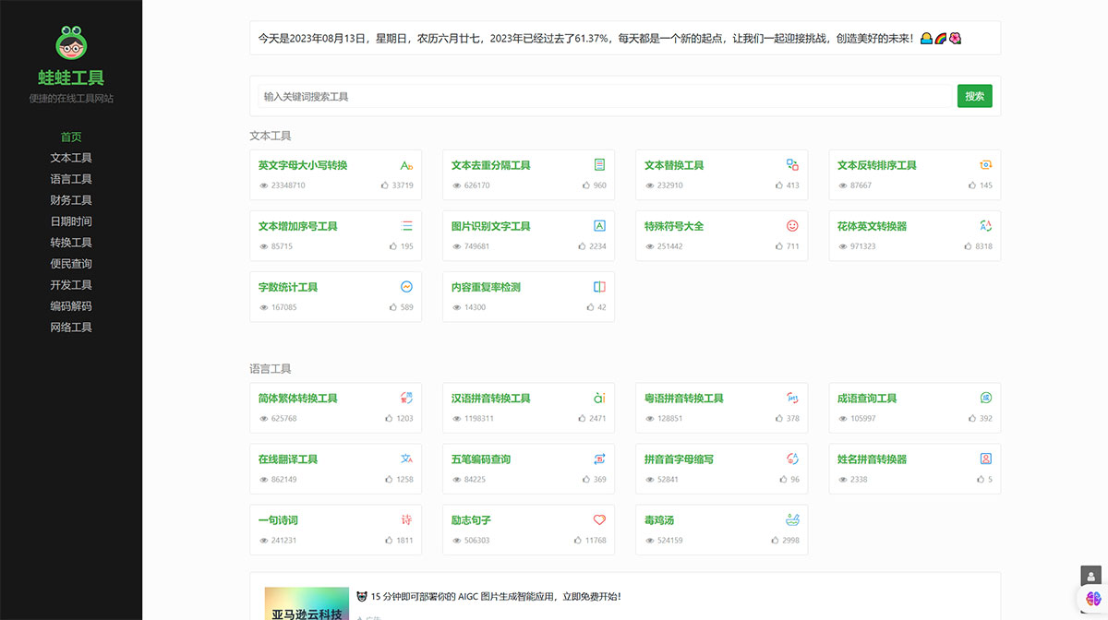Click the green 搜索 button
This screenshot has height=620, width=1108.
pos(974,95)
